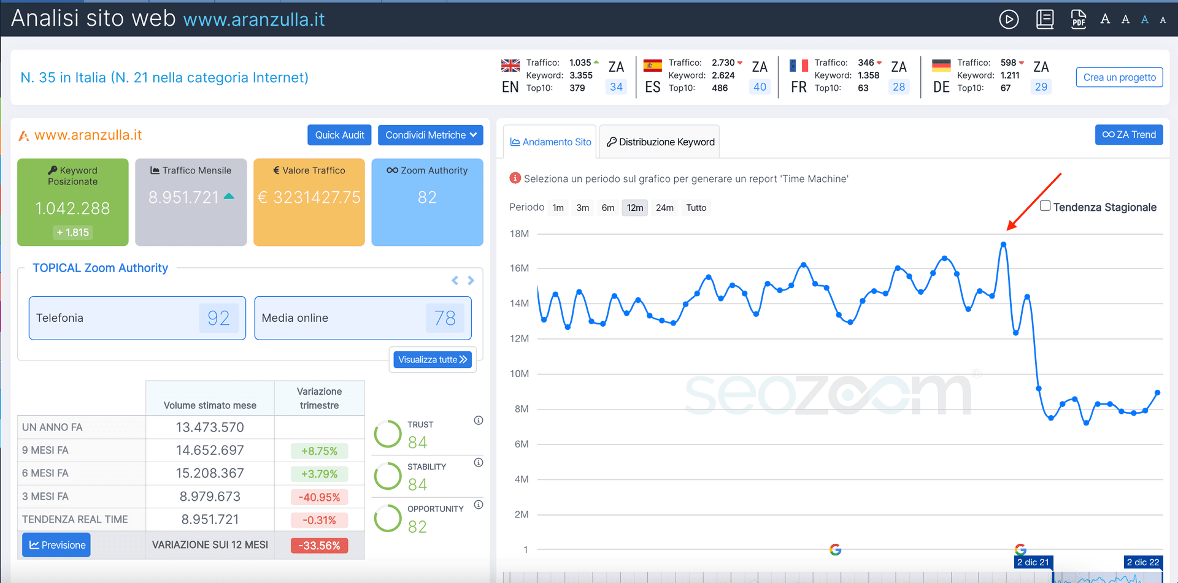Click the 2 dic 22 timeline handle
Screen dimensions: 1178x583
pyautogui.click(x=1143, y=562)
